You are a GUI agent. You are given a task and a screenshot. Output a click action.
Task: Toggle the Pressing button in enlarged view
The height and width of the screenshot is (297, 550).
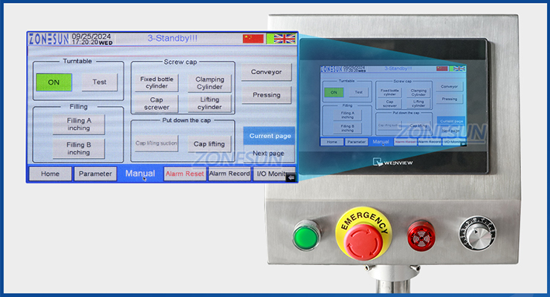pyautogui.click(x=266, y=95)
